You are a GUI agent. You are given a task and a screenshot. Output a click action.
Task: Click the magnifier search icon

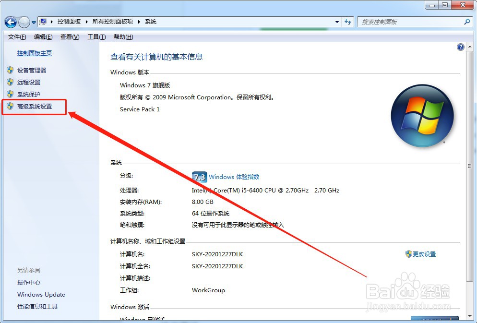[467, 22]
